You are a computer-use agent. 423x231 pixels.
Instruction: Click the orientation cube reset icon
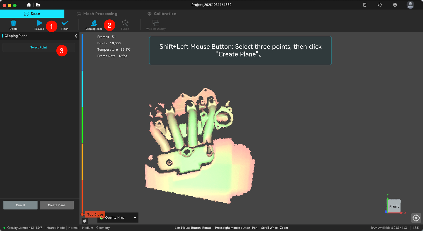(416, 218)
